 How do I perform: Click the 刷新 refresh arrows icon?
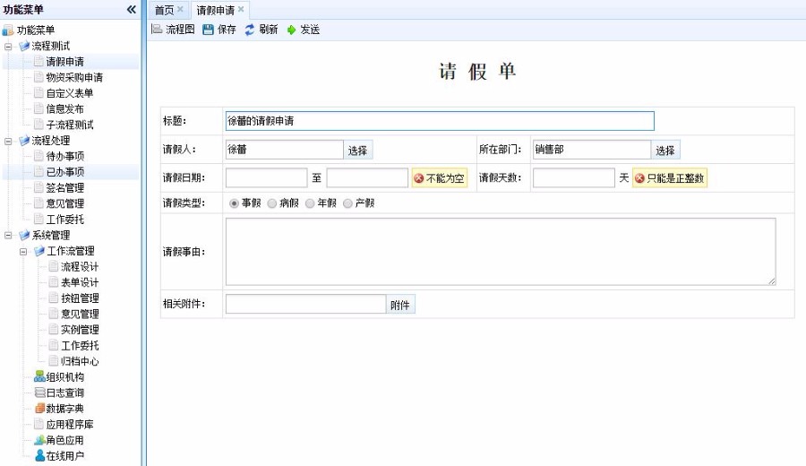(250, 30)
